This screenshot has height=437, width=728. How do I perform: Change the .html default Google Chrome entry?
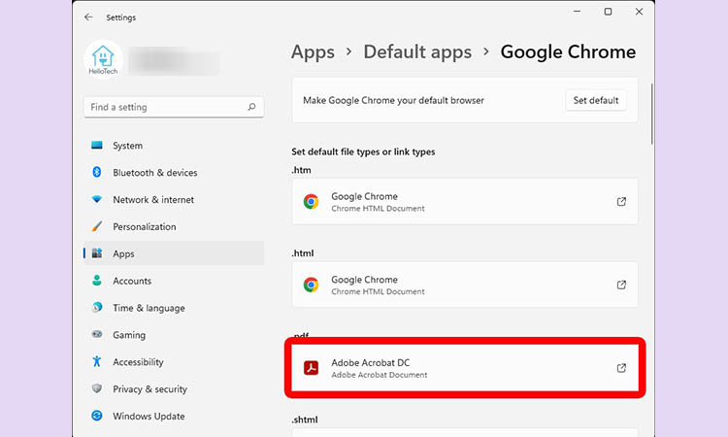(465, 285)
